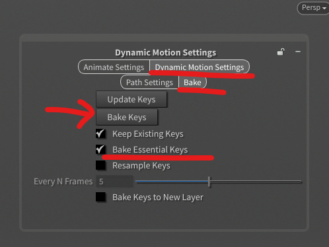Viewport: 329px width, 247px height.
Task: Open the Path Settings tab
Action: 149,83
